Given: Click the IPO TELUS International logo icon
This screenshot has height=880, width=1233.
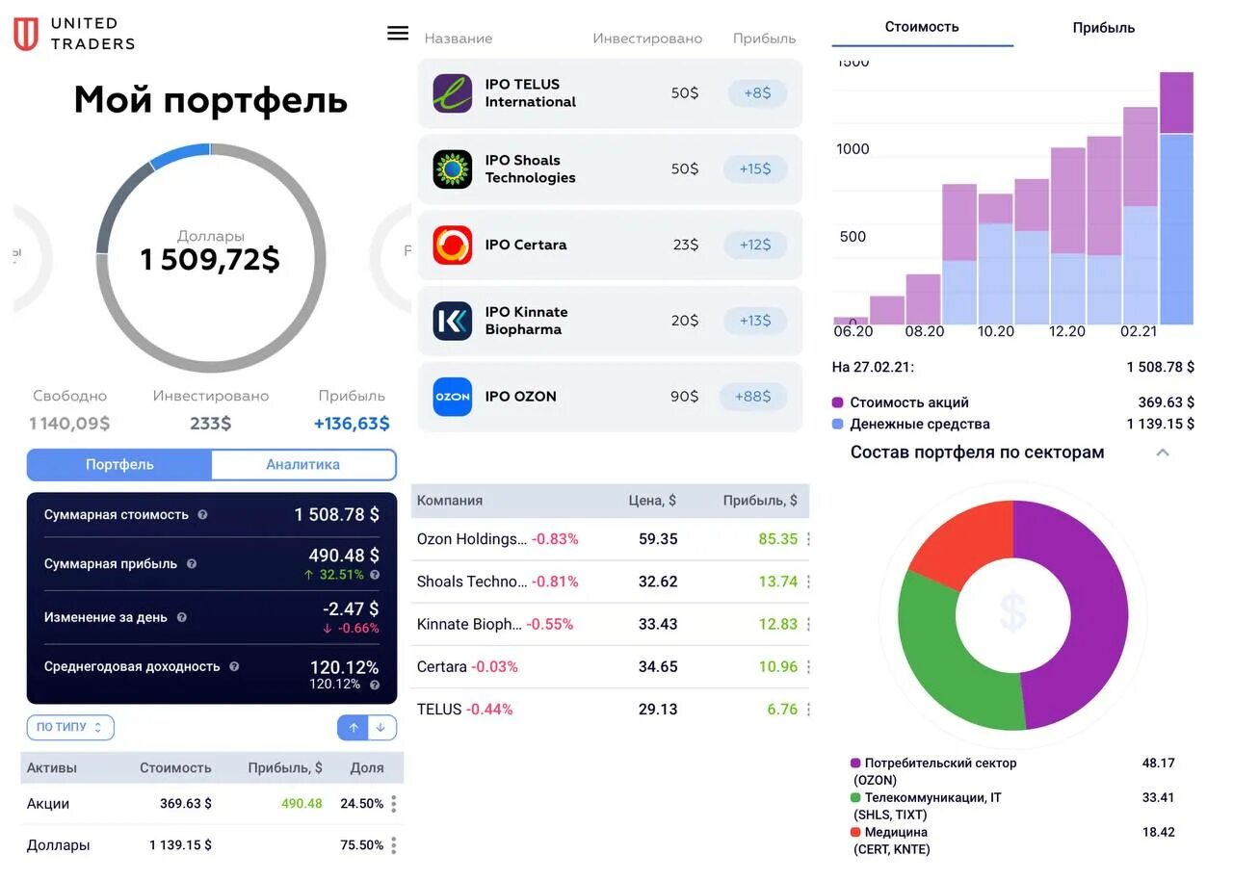Looking at the screenshot, I should pyautogui.click(x=452, y=93).
